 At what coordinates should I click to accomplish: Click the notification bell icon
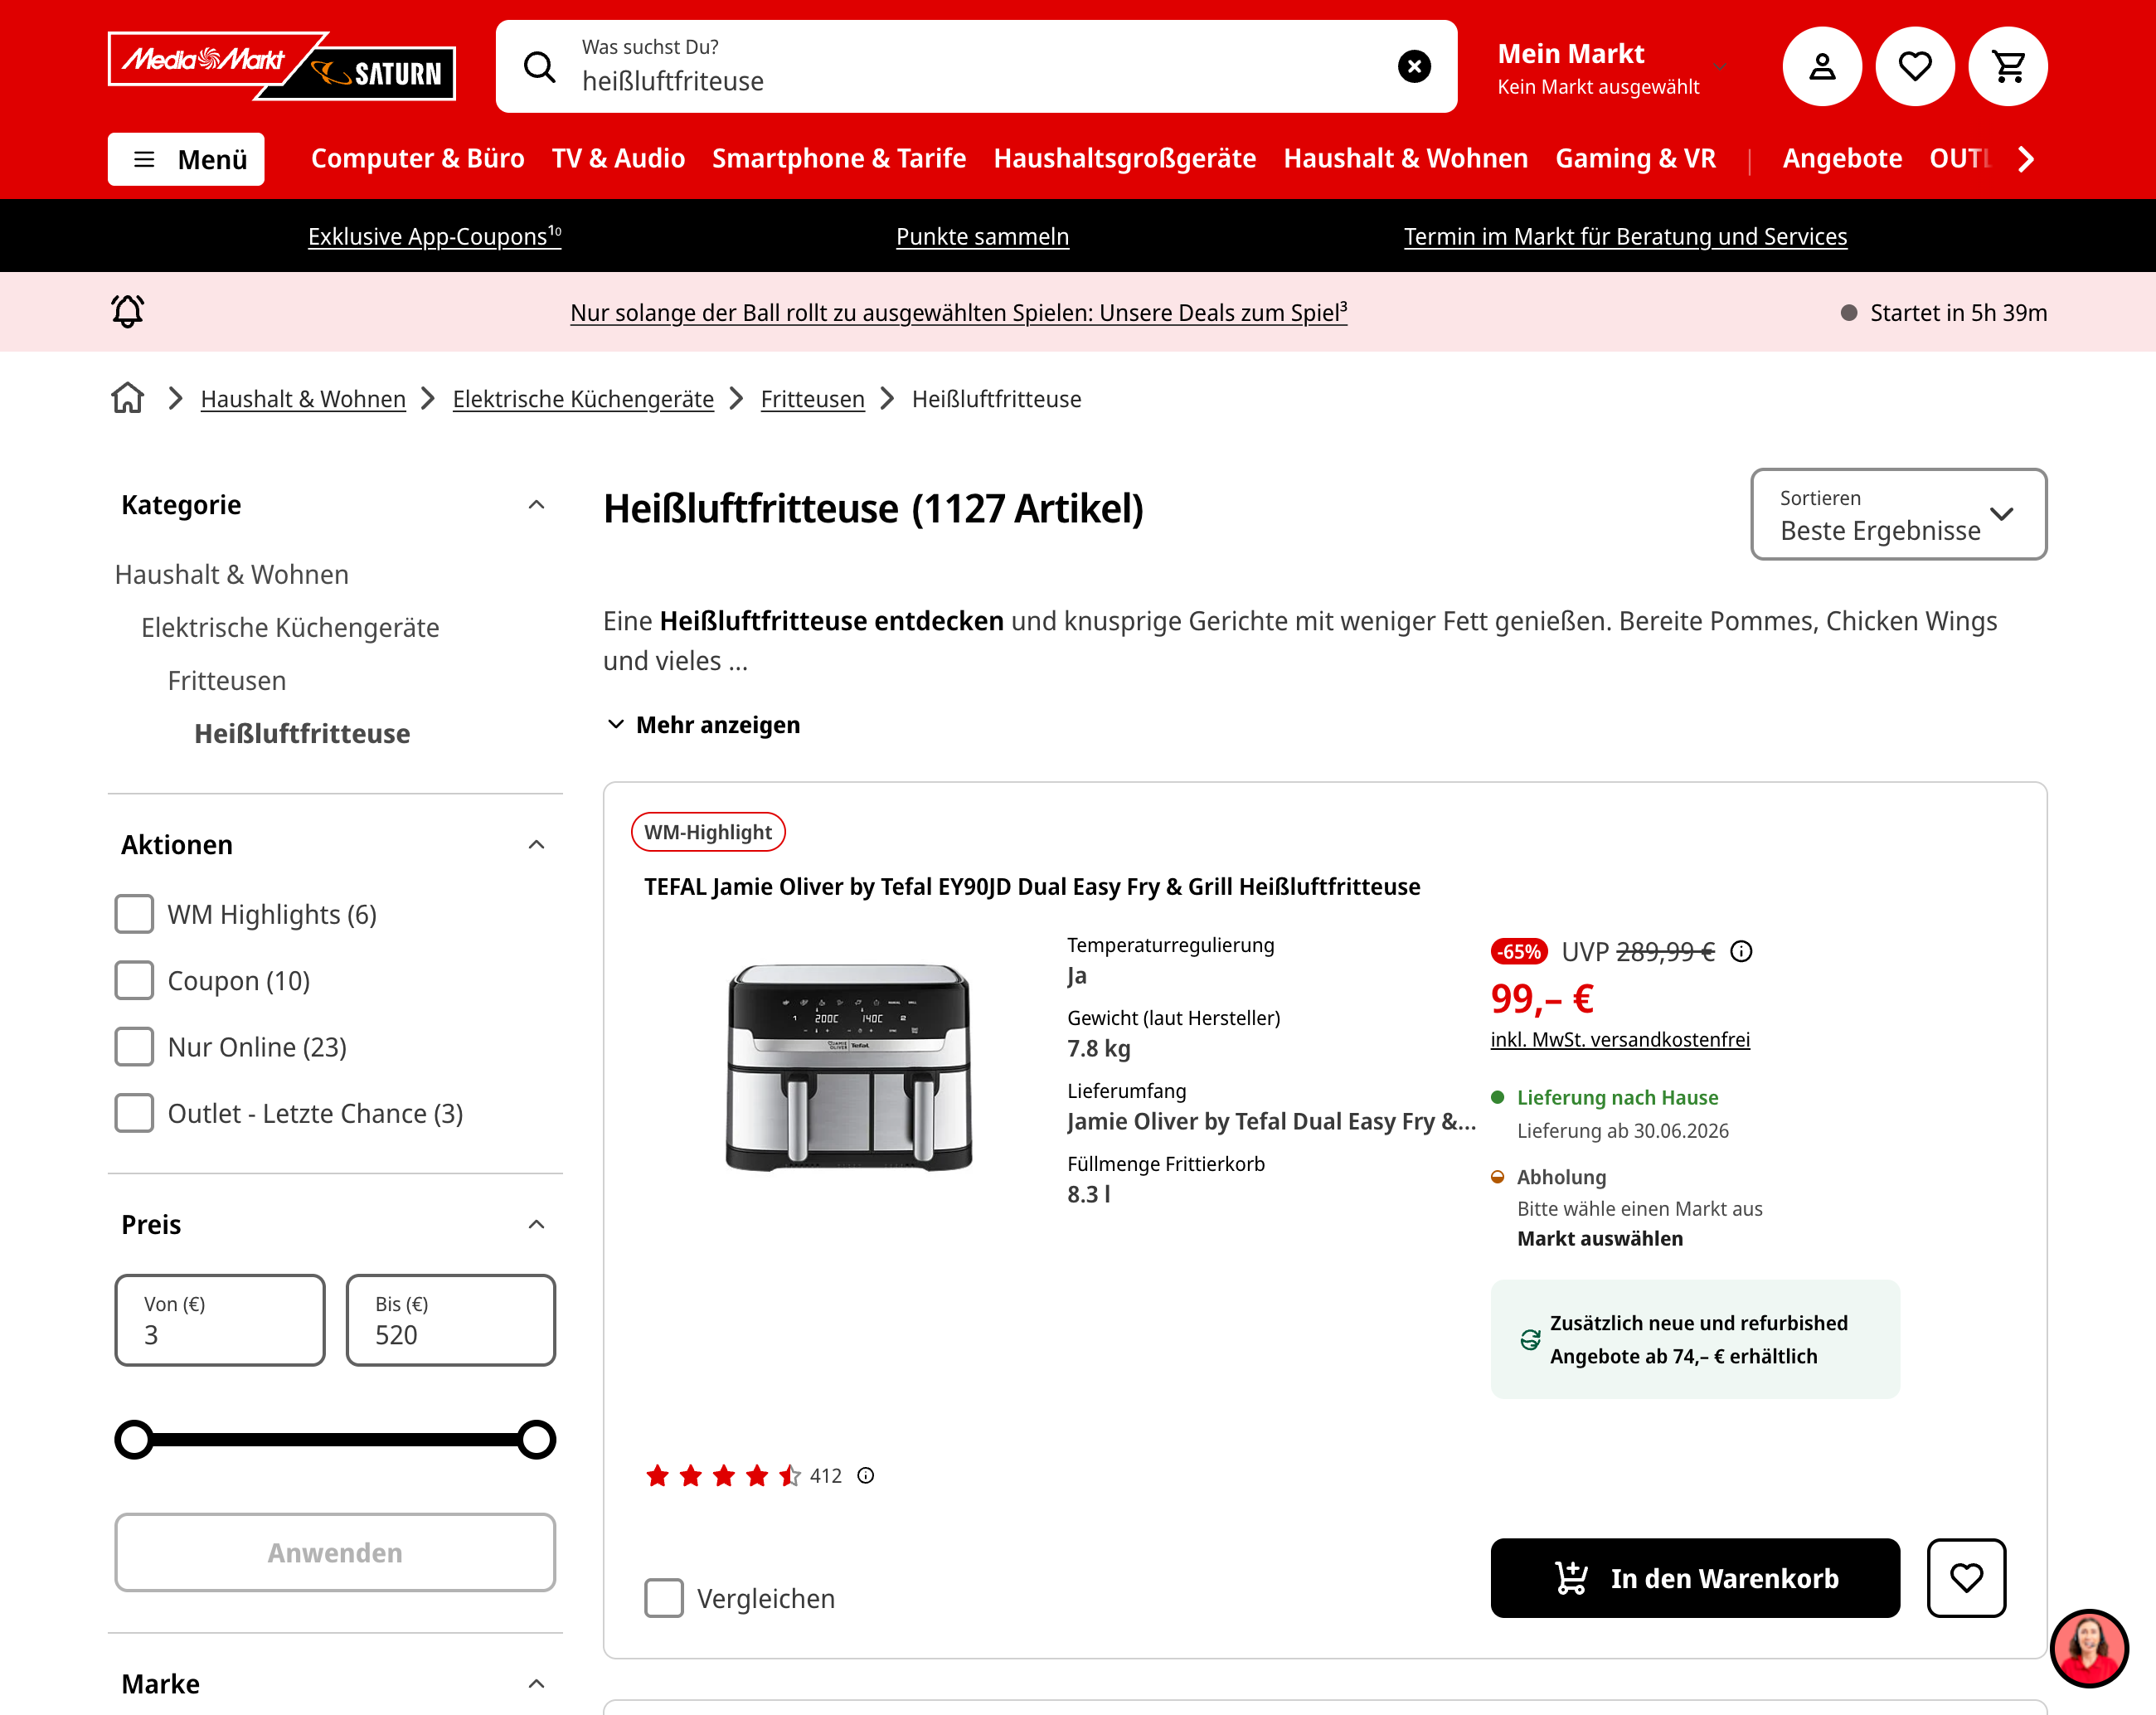click(127, 311)
